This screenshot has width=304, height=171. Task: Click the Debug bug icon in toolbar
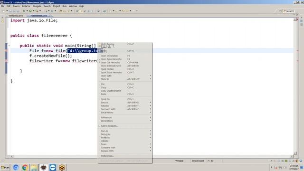[x=24, y=11]
